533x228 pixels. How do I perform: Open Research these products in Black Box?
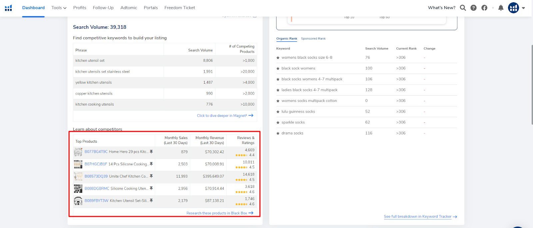click(220, 213)
